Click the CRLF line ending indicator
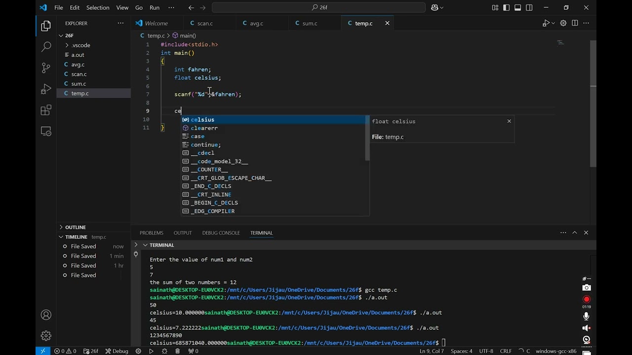The width and height of the screenshot is (632, 355). [506, 351]
